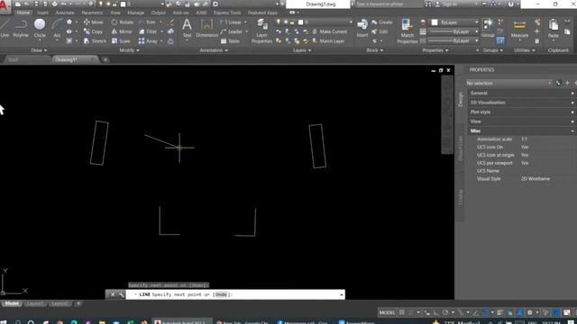This screenshot has width=577, height=324.
Task: Click Create block button
Action: [382, 22]
